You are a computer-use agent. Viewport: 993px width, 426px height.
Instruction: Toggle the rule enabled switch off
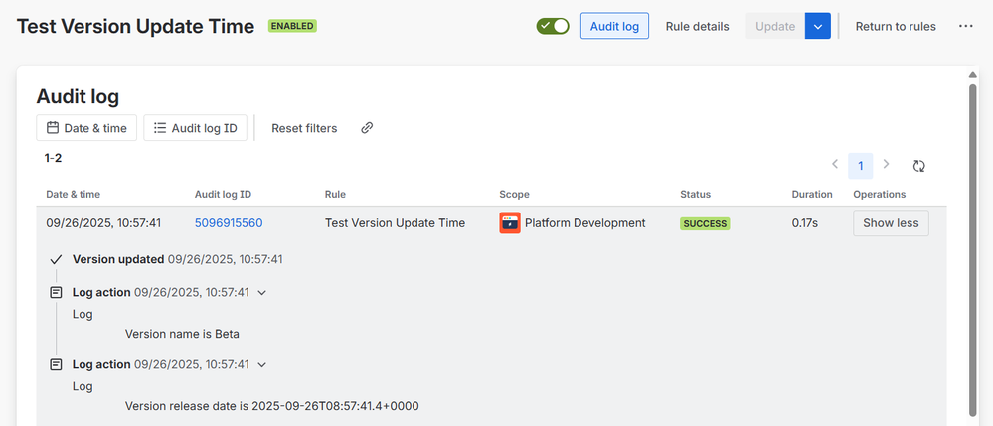tap(553, 26)
